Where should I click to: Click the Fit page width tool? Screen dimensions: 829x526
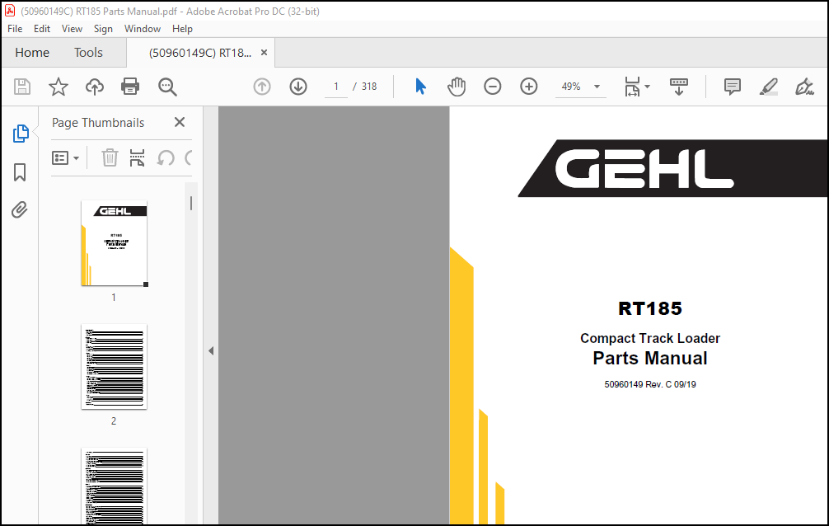632,87
